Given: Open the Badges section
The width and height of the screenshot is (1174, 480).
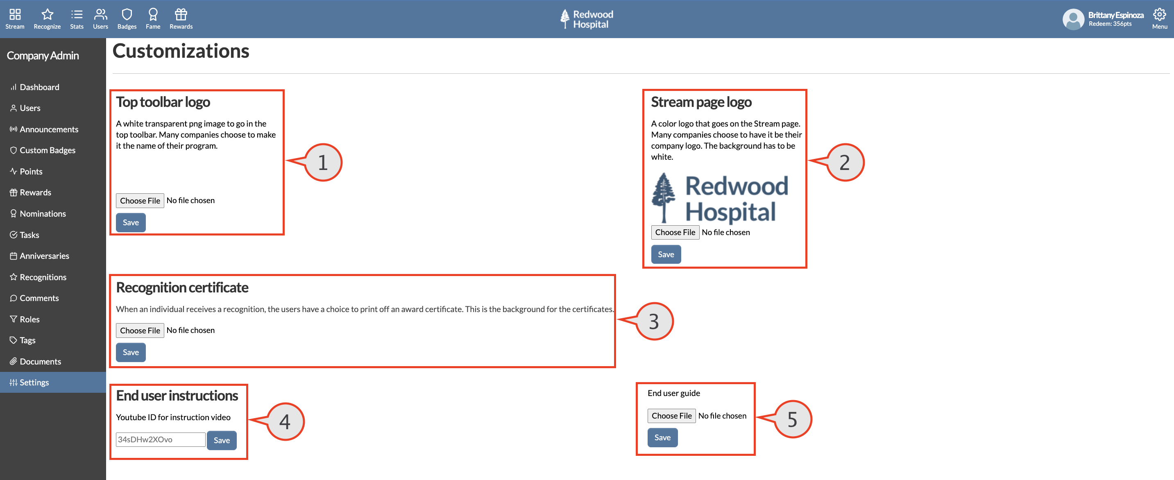Looking at the screenshot, I should [126, 18].
